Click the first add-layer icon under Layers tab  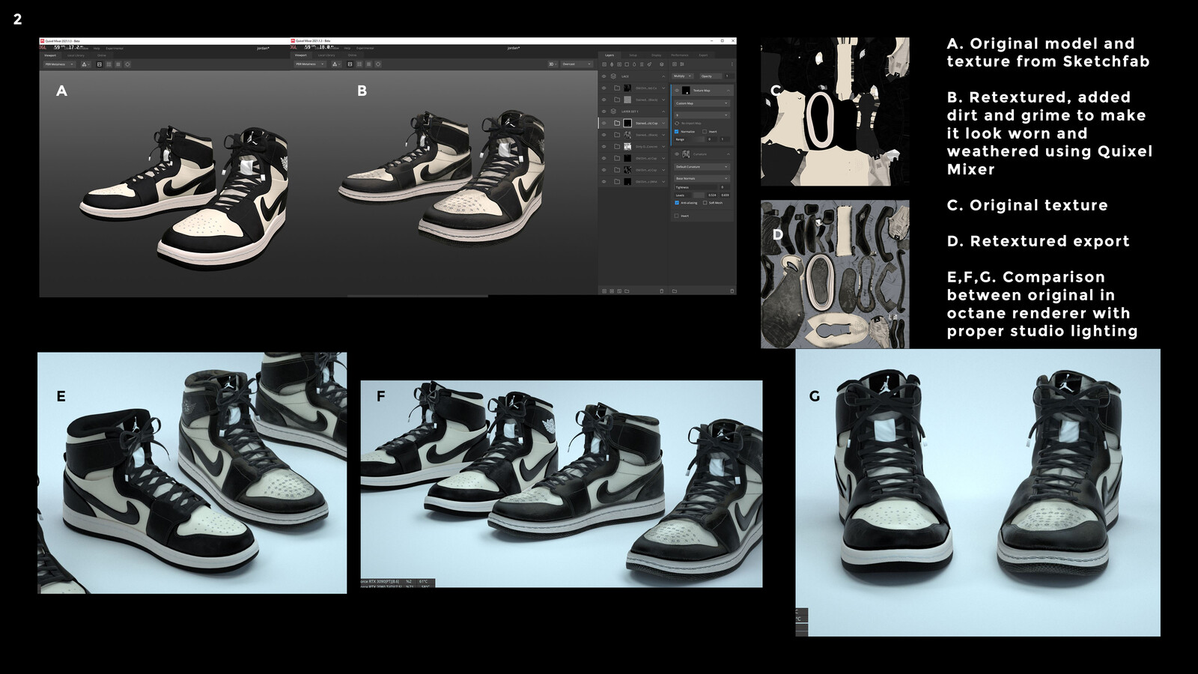(604, 64)
